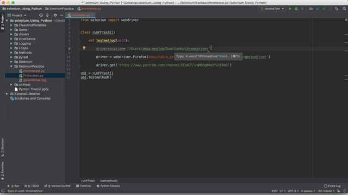This screenshot has height=195, width=348.
Task: Expand the Inheritance folder
Action: click(x=11, y=39)
